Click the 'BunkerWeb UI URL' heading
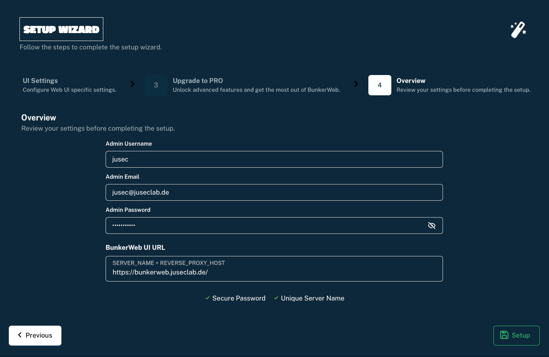This screenshot has height=357, width=549. click(x=135, y=248)
